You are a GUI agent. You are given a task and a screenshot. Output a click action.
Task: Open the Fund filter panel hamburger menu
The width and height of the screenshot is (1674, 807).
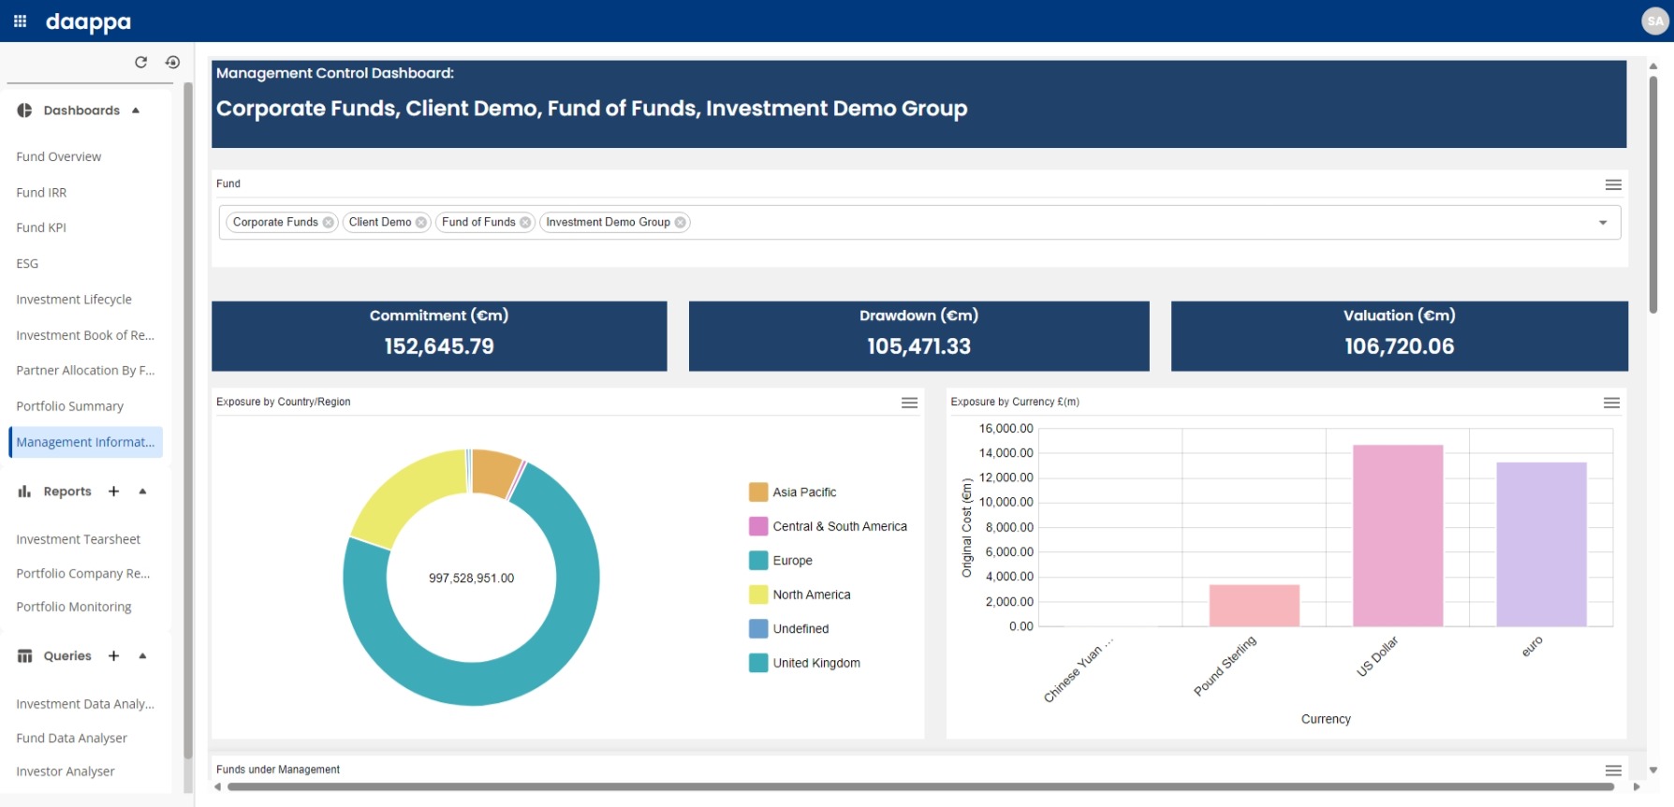[x=1613, y=184]
